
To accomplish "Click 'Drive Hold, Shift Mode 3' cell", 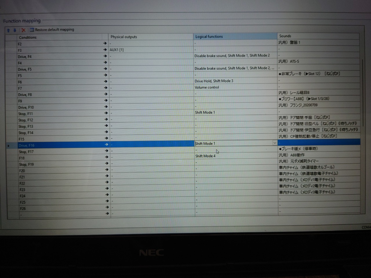I will click(235, 81).
